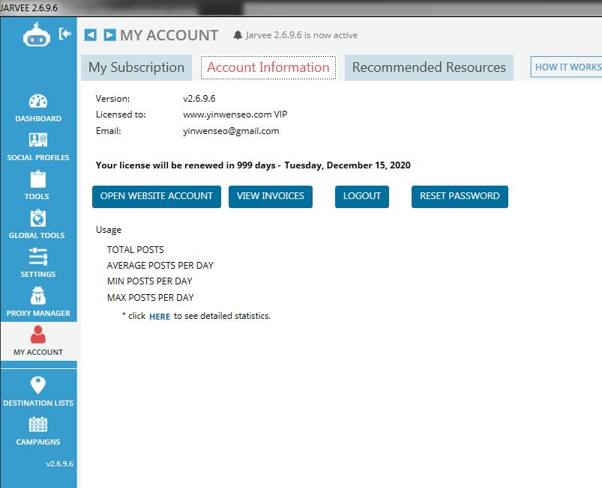This screenshot has height=488, width=602.
Task: Click the MY ACCOUNT page heading
Action: (x=169, y=35)
